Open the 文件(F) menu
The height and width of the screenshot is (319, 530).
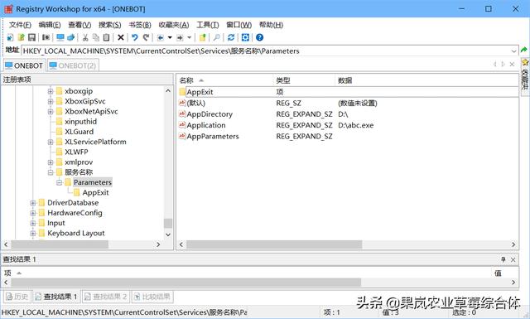pos(20,25)
